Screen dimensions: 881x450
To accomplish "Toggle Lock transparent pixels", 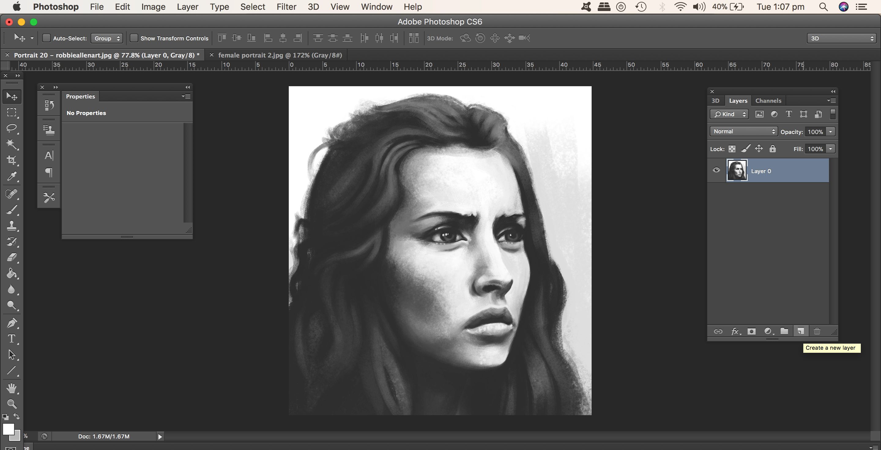I will [x=732, y=149].
